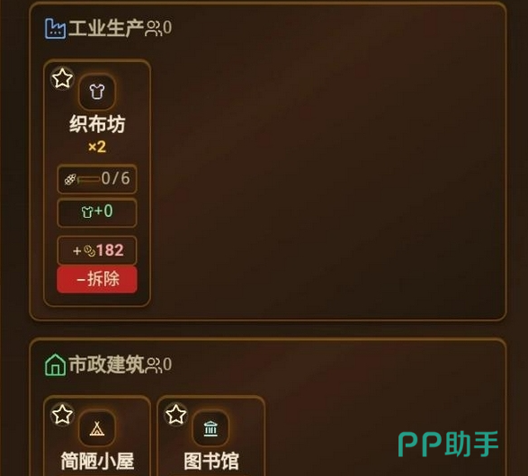
Task: Click the coin cost +182 box
Action: (97, 251)
